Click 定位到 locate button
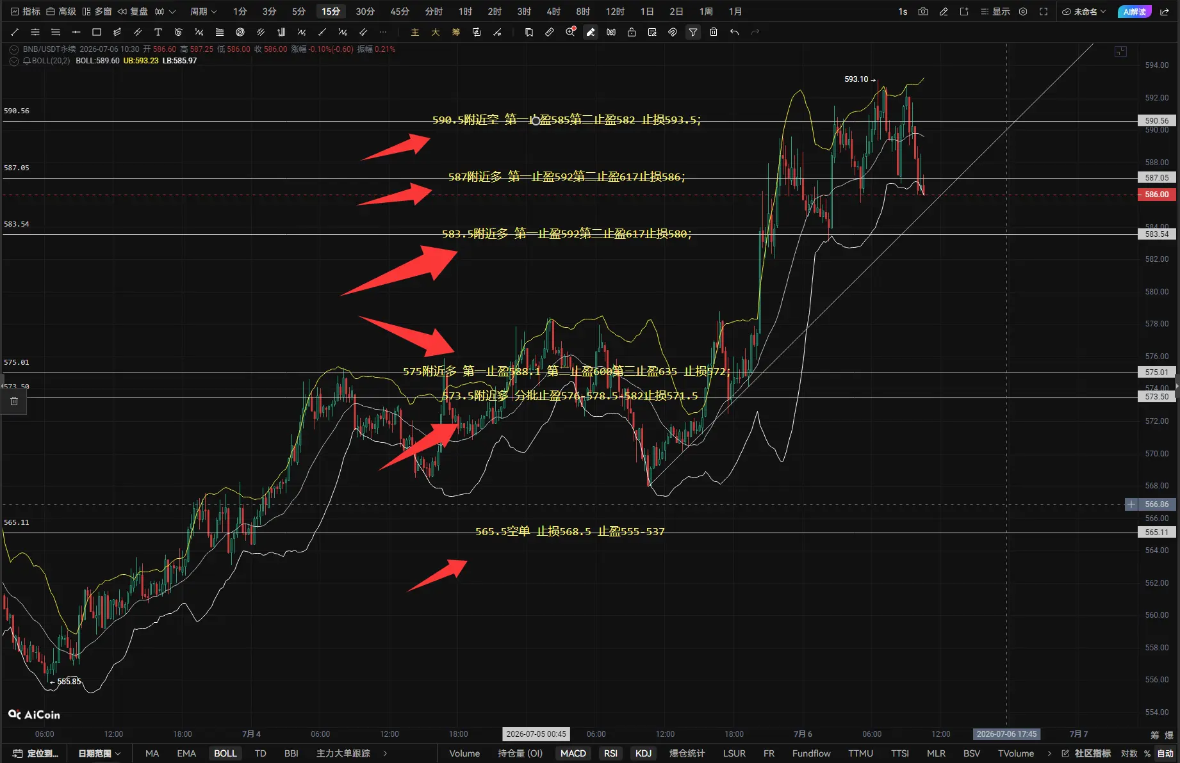Screen dimensions: 1180x763 coord(36,753)
